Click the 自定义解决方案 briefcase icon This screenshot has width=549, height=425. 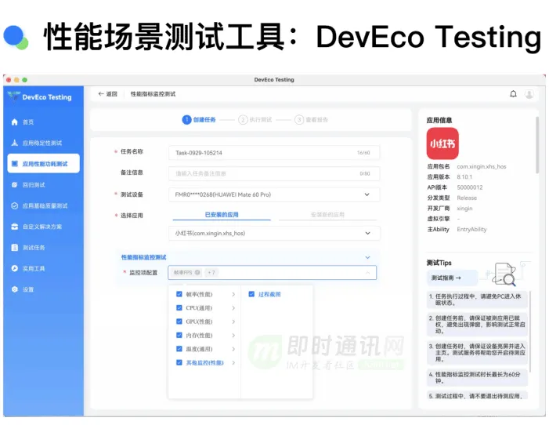pos(14,227)
